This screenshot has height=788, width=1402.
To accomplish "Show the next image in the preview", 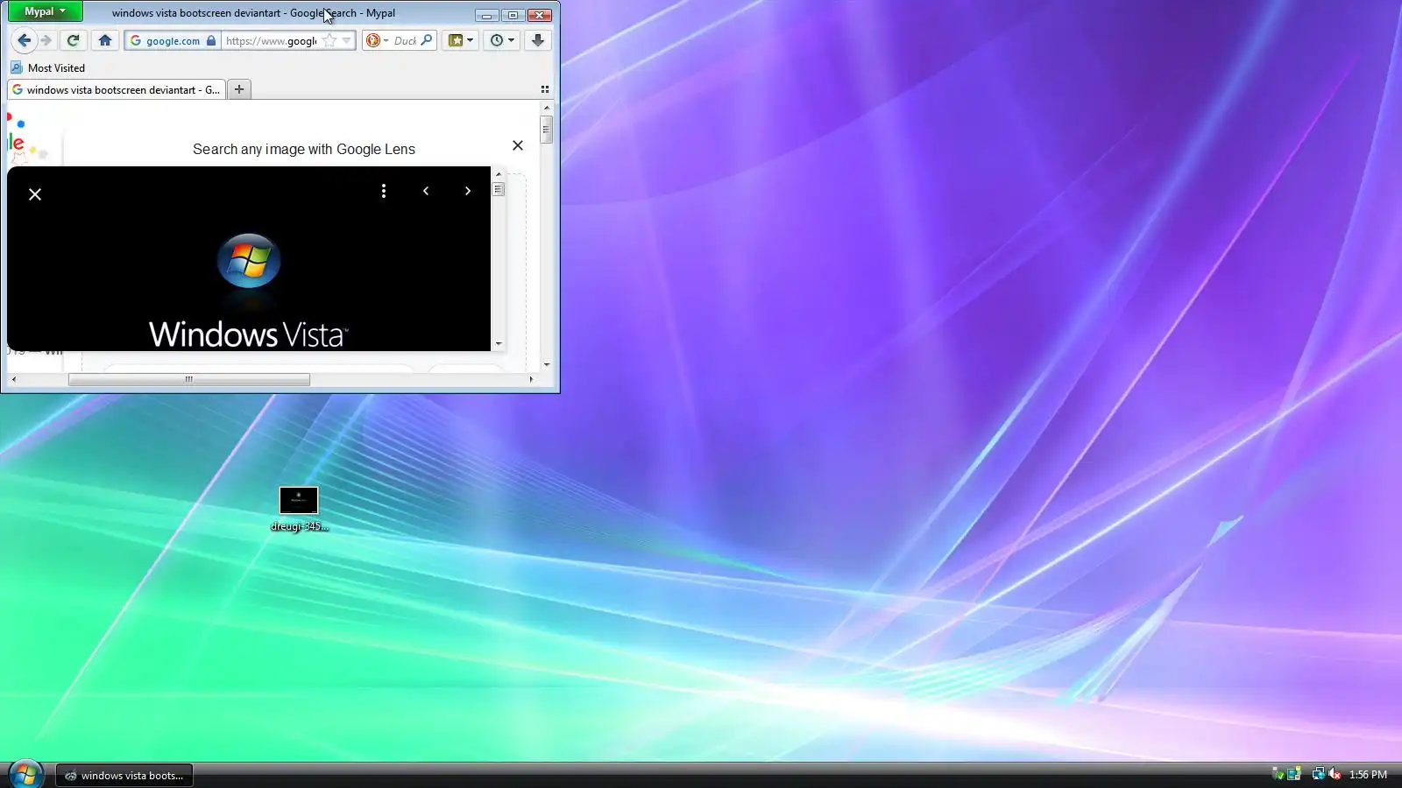I will point(468,191).
